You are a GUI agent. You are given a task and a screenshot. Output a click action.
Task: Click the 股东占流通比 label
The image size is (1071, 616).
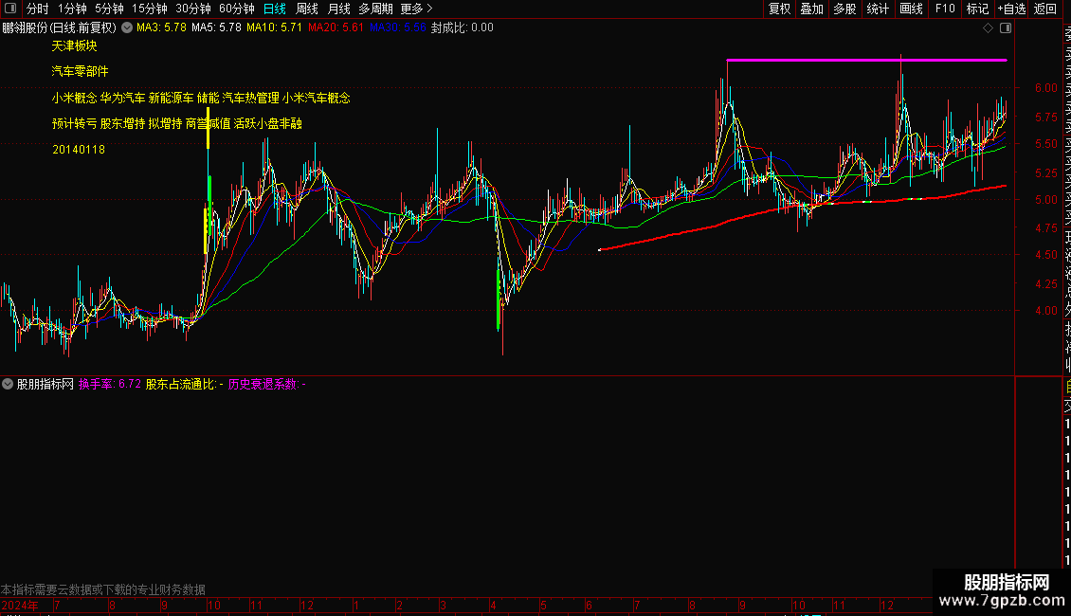click(x=185, y=385)
